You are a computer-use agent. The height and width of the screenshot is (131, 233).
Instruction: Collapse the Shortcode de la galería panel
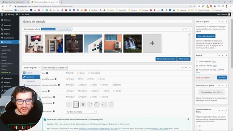226,86
